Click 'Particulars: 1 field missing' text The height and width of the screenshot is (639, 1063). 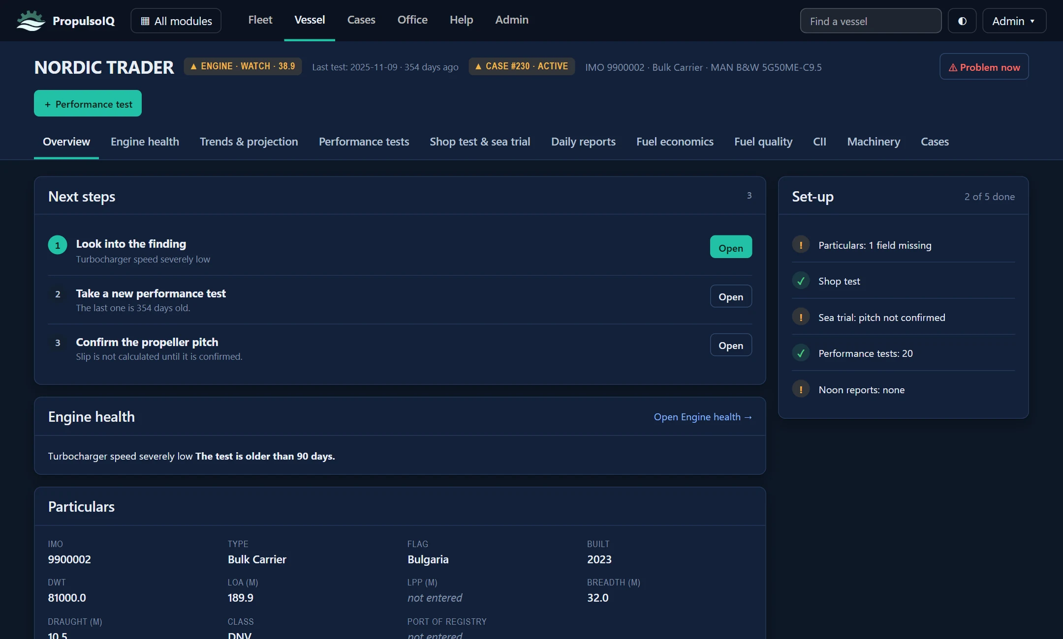coord(875,245)
